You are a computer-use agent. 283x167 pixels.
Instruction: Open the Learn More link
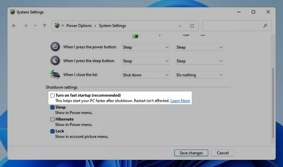[x=180, y=101]
